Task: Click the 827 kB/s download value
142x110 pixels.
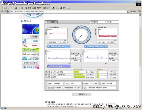Action: pos(63,42)
